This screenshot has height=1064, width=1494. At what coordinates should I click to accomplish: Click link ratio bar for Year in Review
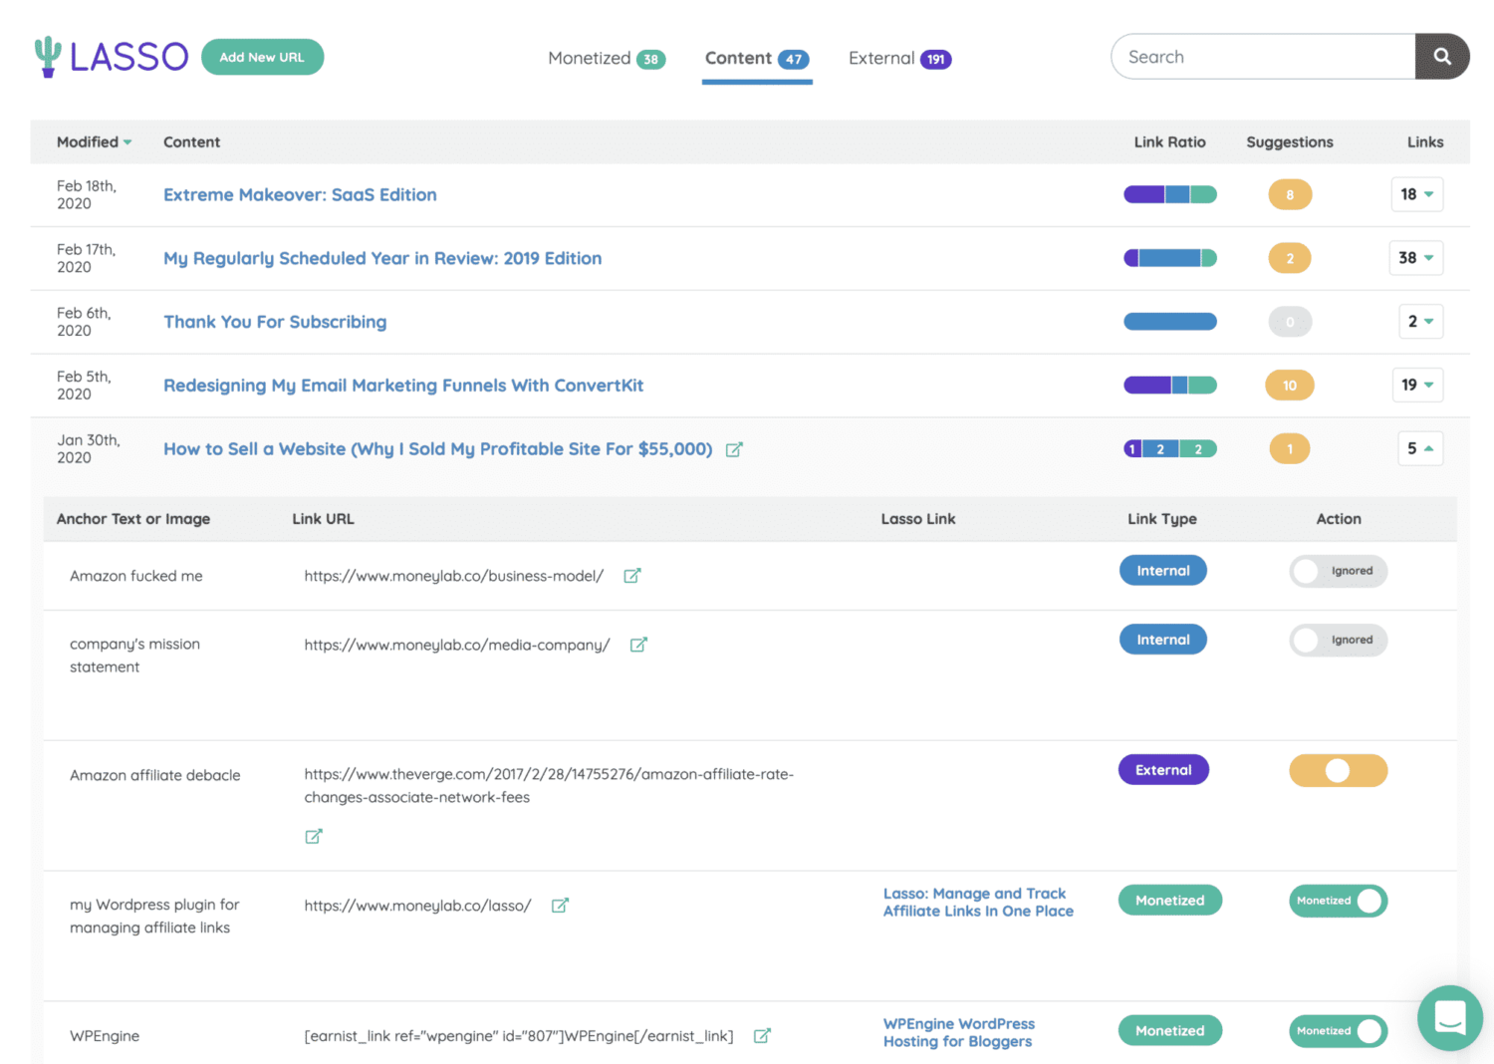pyautogui.click(x=1170, y=258)
